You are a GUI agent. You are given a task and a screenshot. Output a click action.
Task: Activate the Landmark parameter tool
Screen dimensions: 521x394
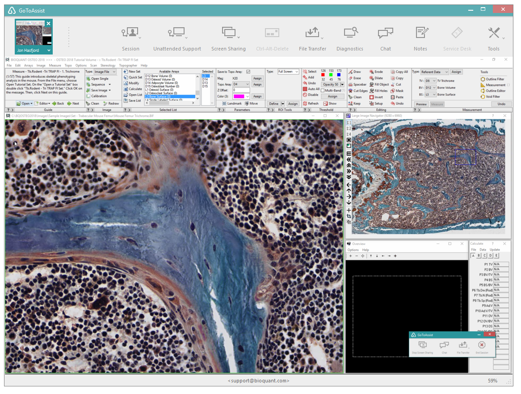tap(232, 103)
